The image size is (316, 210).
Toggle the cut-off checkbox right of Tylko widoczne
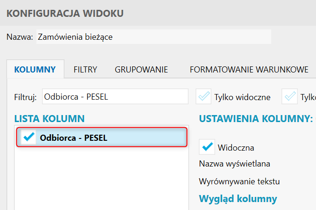coord(290,97)
